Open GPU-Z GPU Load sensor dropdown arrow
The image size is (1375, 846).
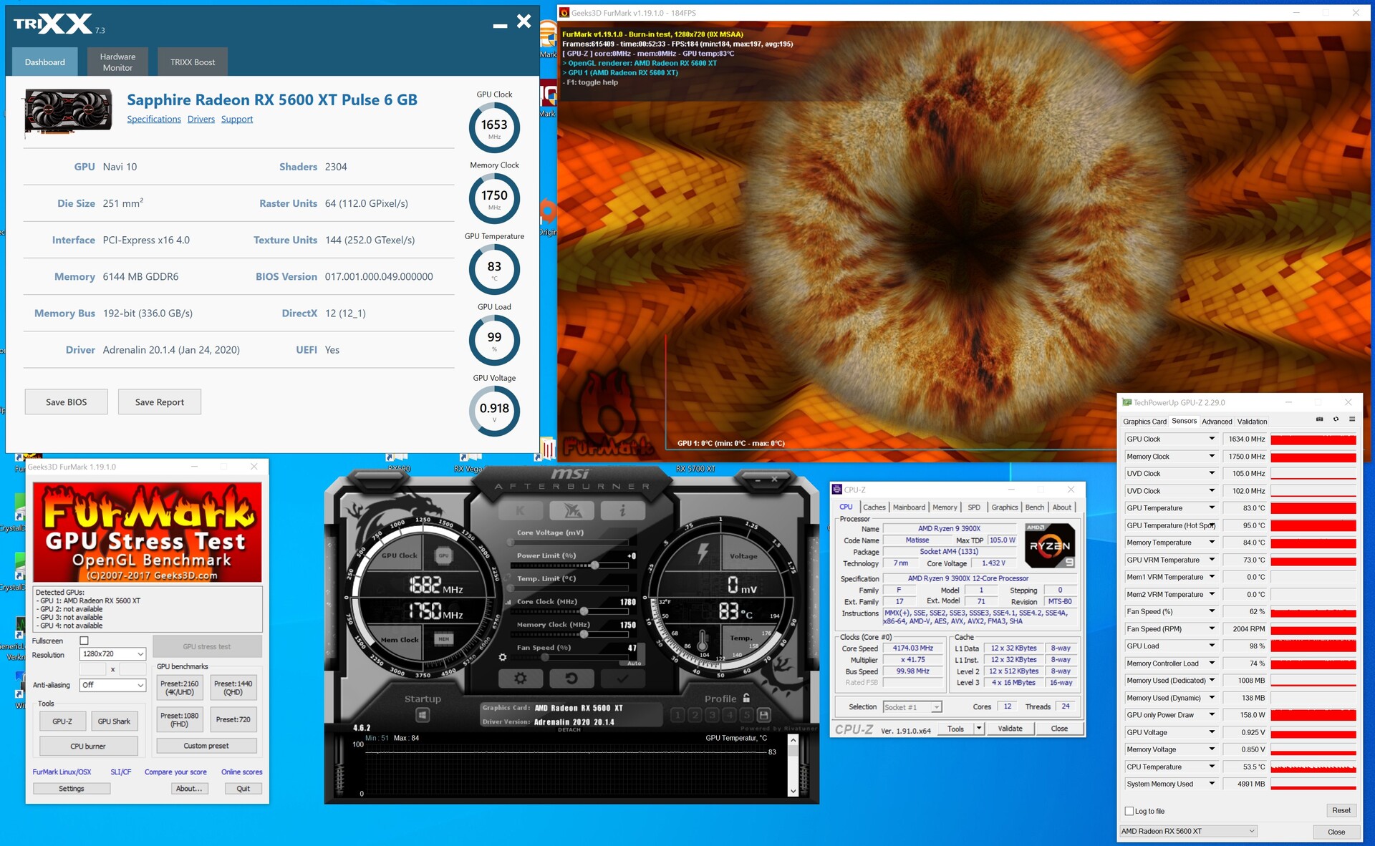pyautogui.click(x=1212, y=646)
